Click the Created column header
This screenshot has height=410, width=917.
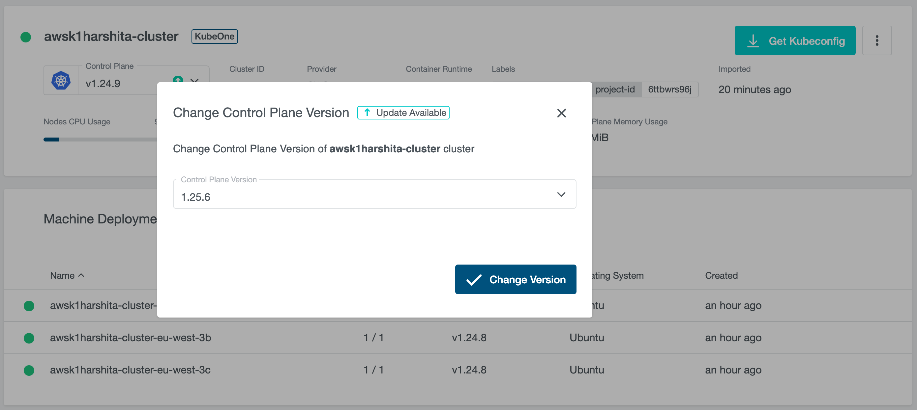pos(721,275)
